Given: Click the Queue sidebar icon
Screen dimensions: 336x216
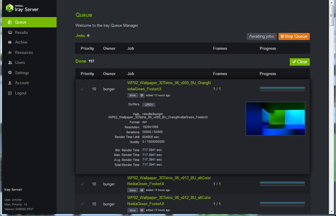Looking at the screenshot, I should coord(10,22).
